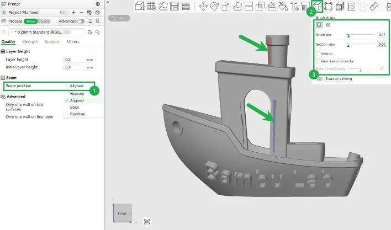
Task: Choose Nearest seam position option
Action: pyautogui.click(x=77, y=94)
